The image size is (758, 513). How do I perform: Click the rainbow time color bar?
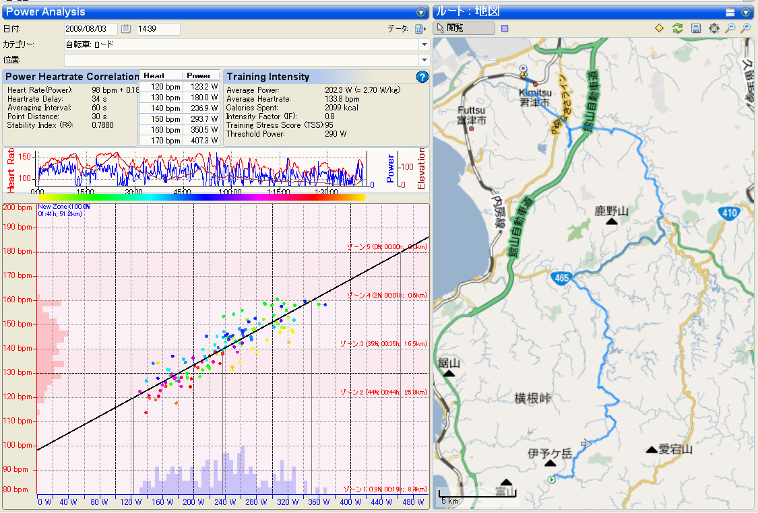(x=201, y=197)
